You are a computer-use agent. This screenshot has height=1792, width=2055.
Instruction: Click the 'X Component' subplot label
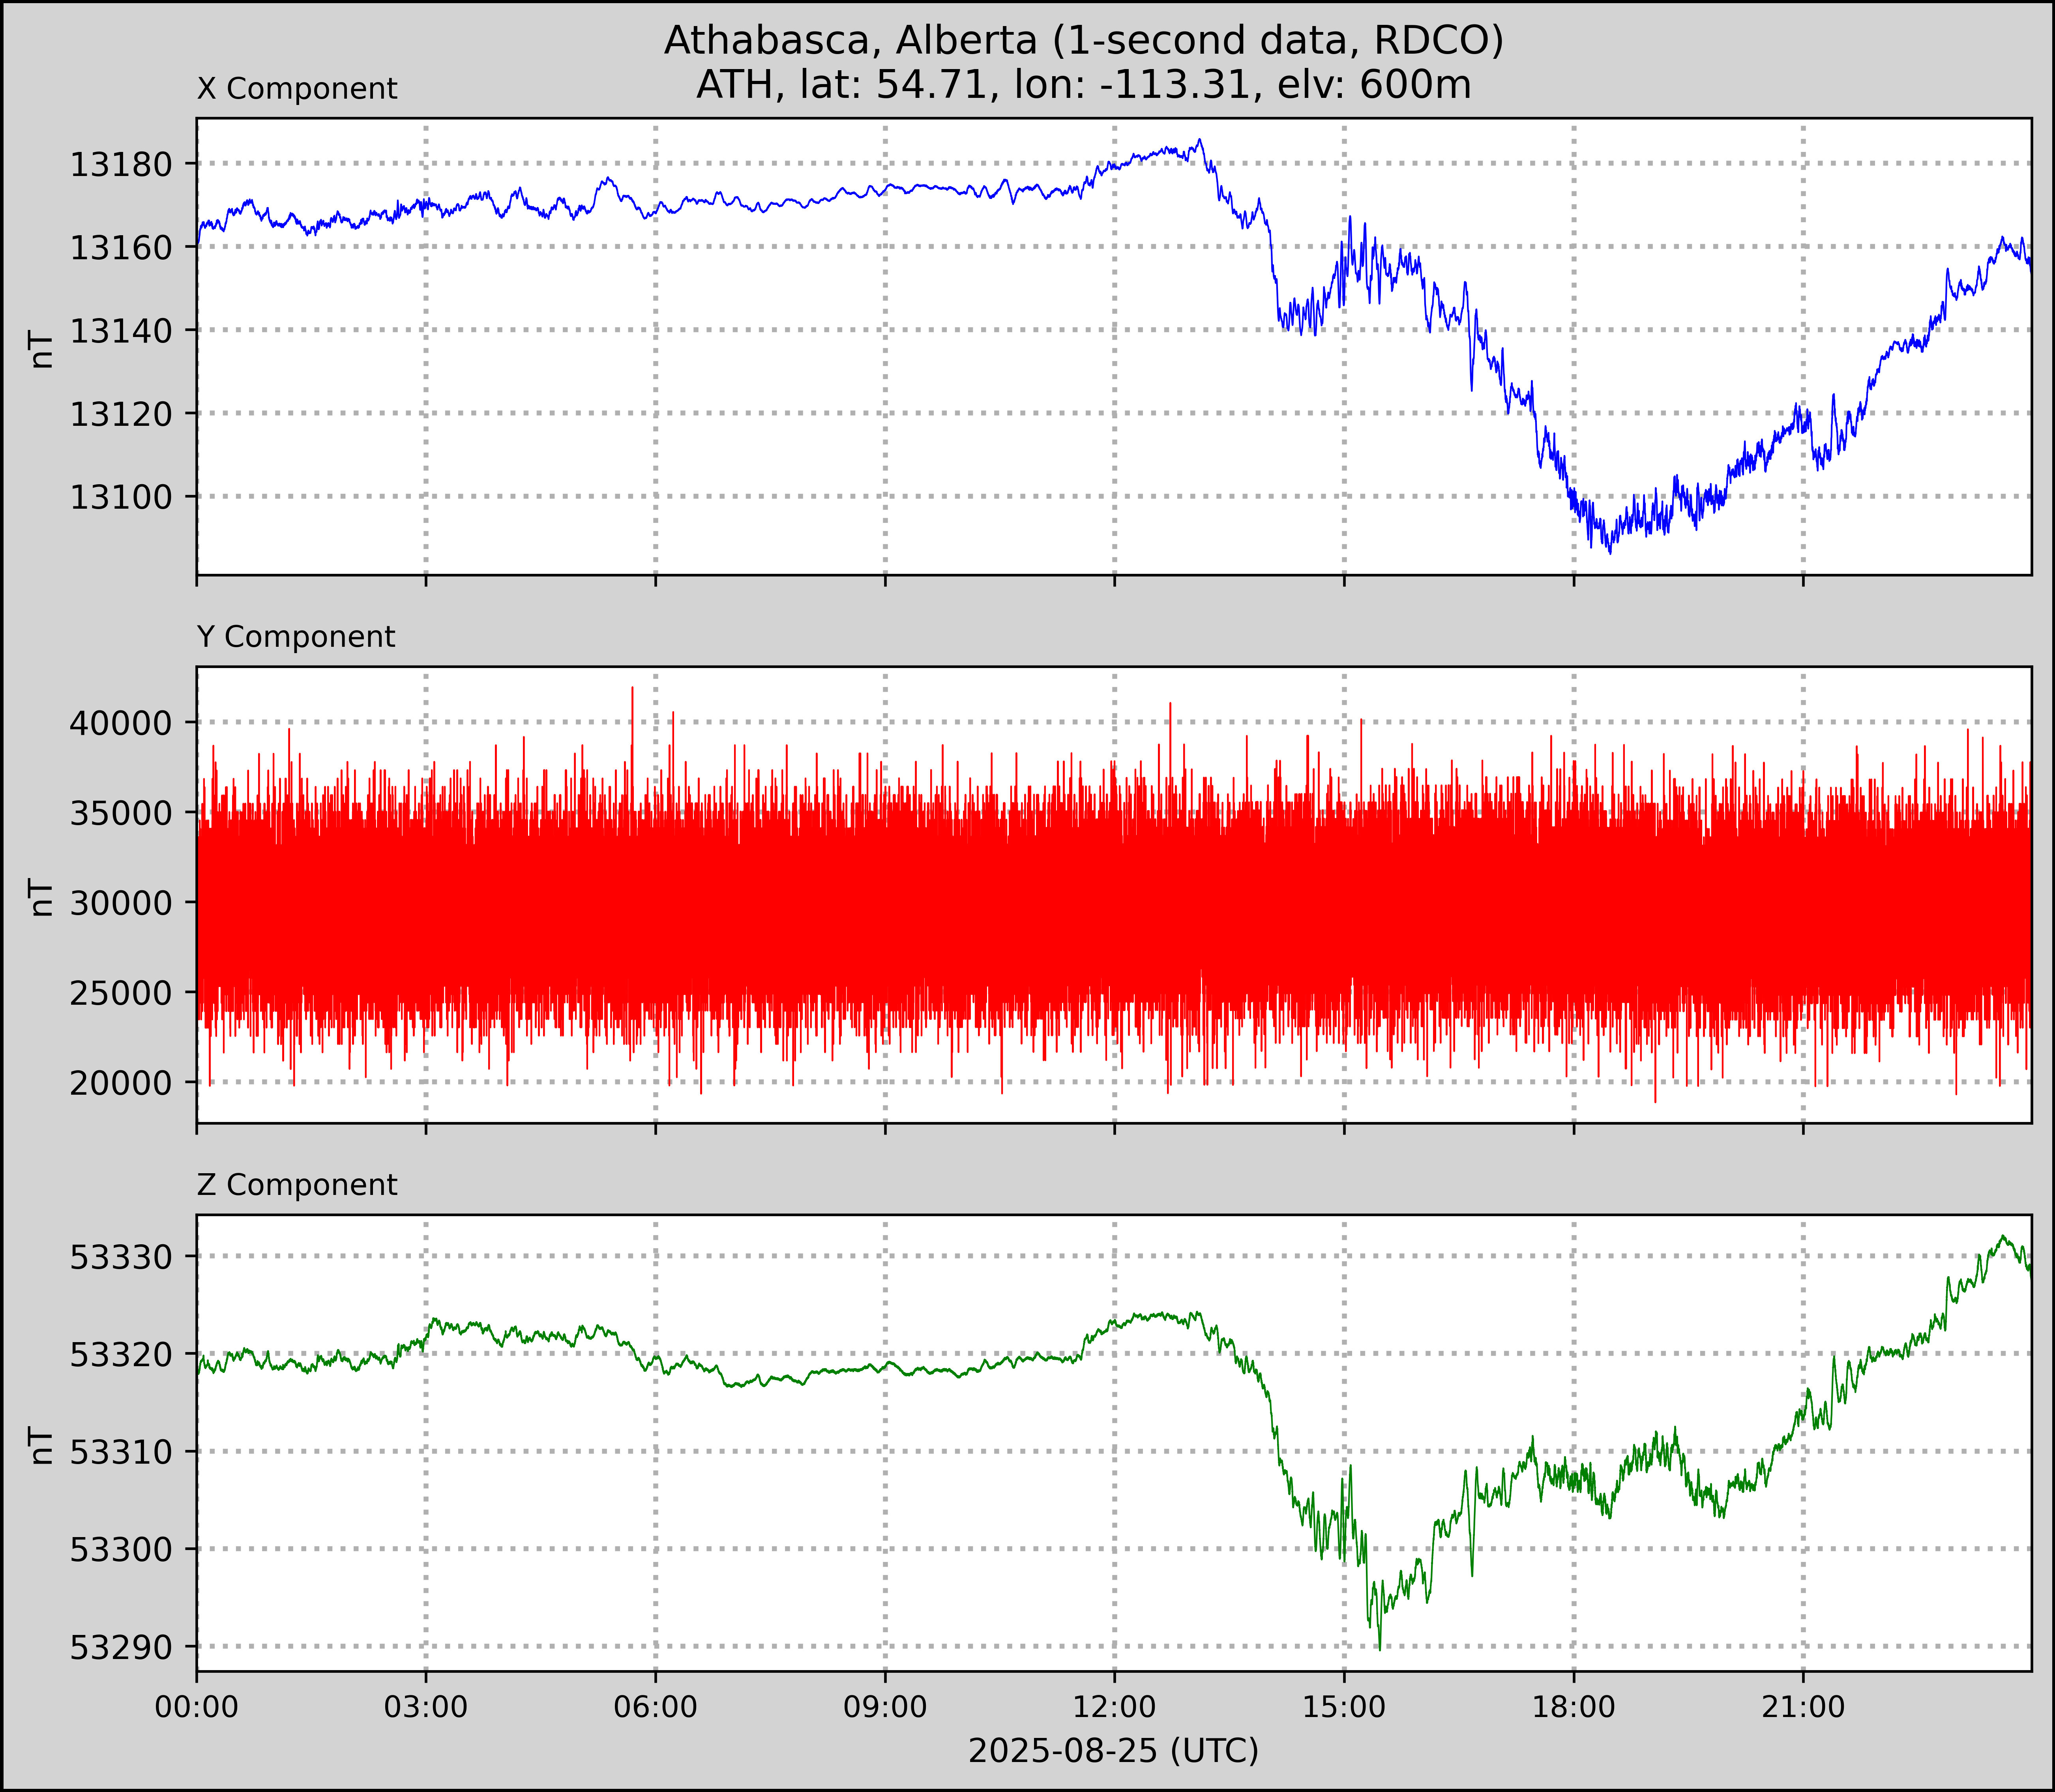[297, 89]
